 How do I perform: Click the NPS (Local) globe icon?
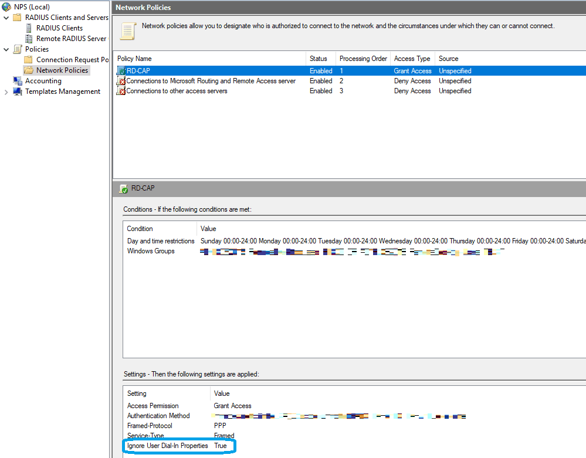tap(6, 7)
